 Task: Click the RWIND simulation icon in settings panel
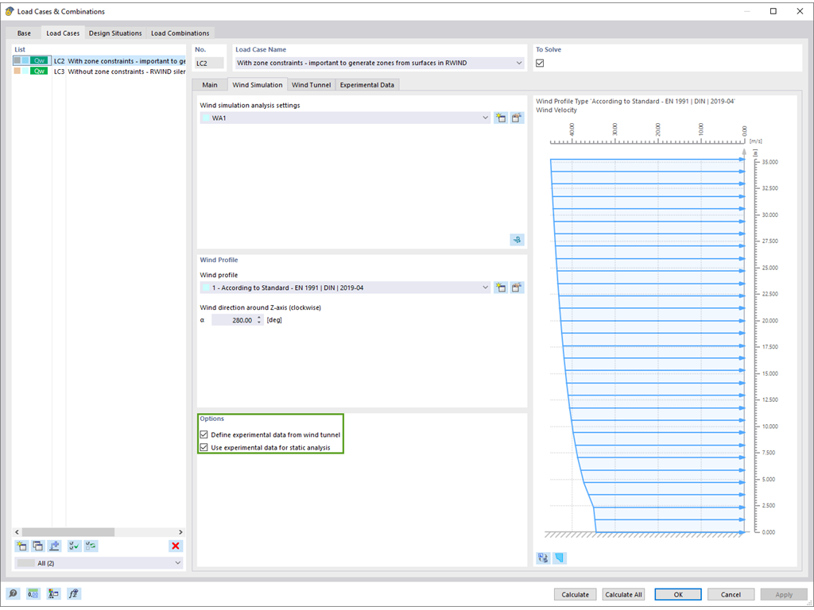point(517,240)
